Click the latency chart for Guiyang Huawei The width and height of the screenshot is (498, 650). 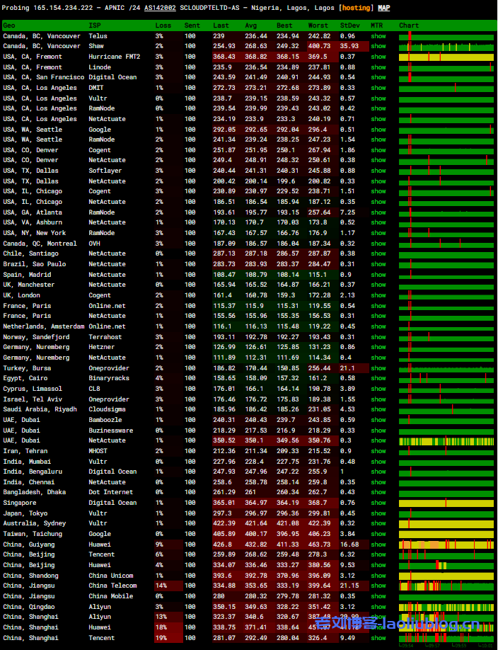coord(446,544)
